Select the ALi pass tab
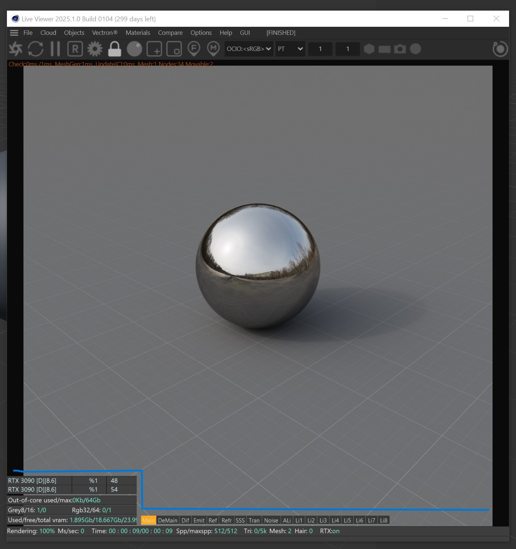Viewport: 516px width, 549px height. [x=287, y=520]
